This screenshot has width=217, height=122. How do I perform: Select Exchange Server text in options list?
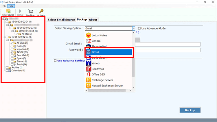pyautogui.click(x=102, y=80)
